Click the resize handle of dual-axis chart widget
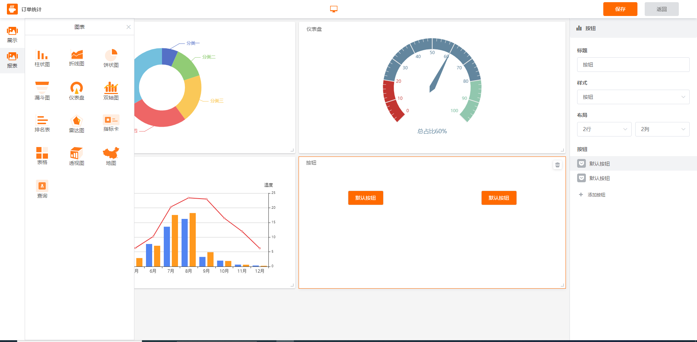Image resolution: width=697 pixels, height=342 pixels. pyautogui.click(x=292, y=285)
